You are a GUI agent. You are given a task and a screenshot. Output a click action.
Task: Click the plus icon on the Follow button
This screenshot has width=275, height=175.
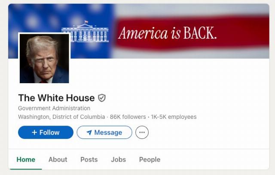[34, 132]
